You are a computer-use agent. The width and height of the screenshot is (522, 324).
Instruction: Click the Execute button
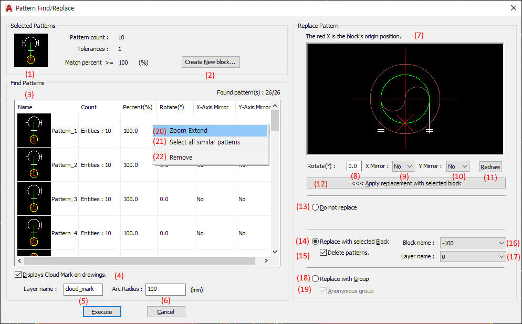click(102, 312)
